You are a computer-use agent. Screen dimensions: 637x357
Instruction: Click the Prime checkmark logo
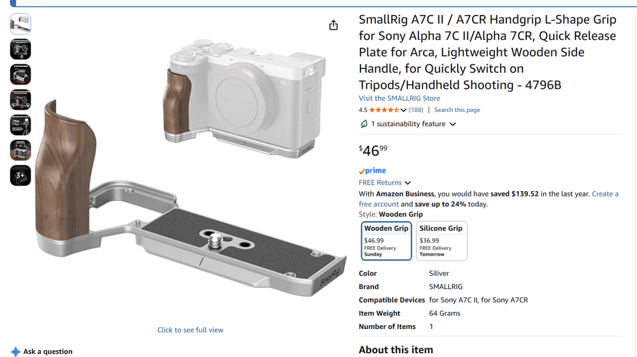pyautogui.click(x=372, y=171)
